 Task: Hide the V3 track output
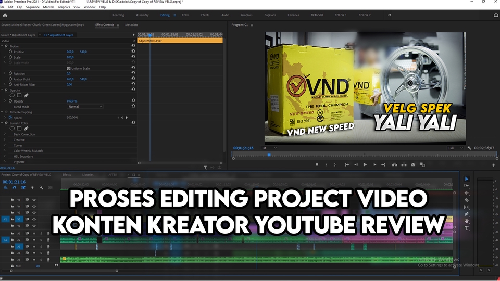tap(34, 212)
